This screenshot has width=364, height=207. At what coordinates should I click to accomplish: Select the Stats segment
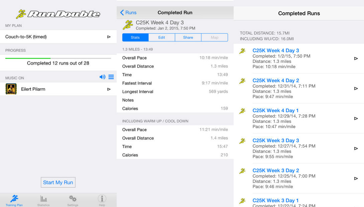[x=135, y=37]
